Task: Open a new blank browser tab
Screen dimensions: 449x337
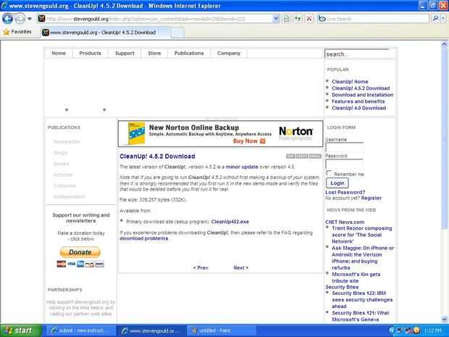Action: pyautogui.click(x=177, y=33)
